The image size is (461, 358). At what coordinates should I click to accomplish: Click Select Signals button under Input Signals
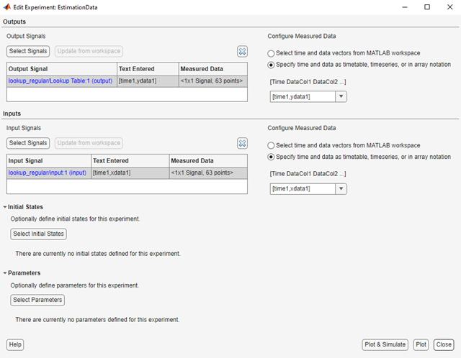(28, 143)
